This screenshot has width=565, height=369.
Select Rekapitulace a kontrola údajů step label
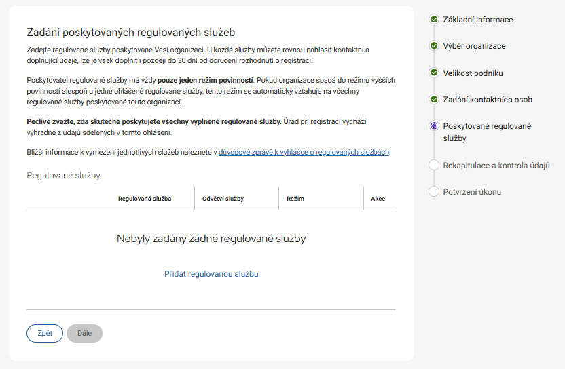(496, 166)
